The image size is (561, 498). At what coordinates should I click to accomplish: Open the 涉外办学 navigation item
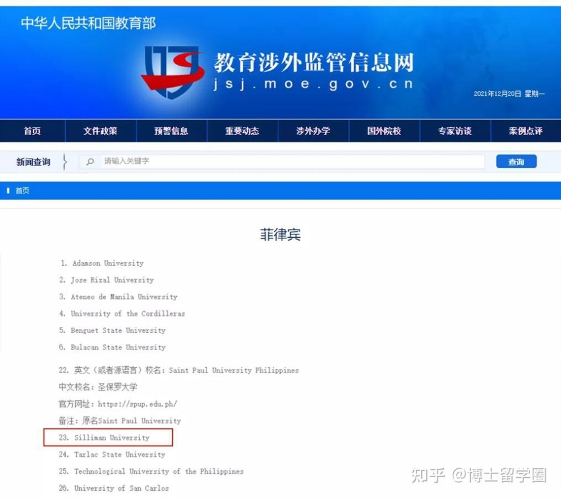[x=312, y=131]
